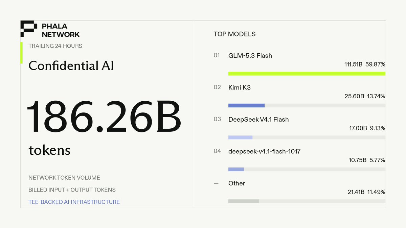
Task: Select the TOP MODELS section header
Action: click(234, 34)
